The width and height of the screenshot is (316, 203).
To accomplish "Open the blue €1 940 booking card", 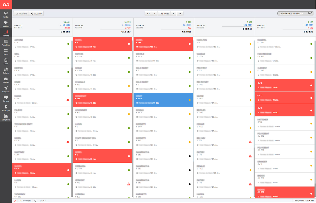I will tap(163, 100).
